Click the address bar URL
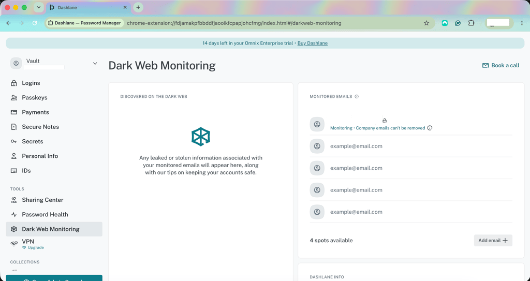This screenshot has height=281, width=530. pyautogui.click(x=234, y=23)
